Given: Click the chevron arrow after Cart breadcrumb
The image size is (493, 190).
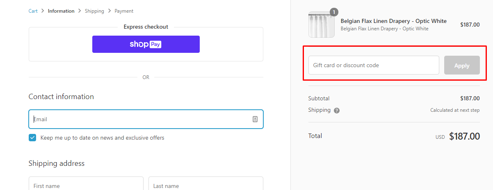Looking at the screenshot, I should pos(43,11).
